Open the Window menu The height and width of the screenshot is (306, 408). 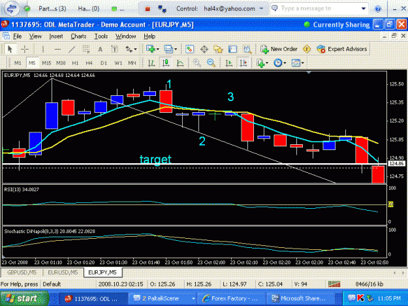tap(126, 36)
